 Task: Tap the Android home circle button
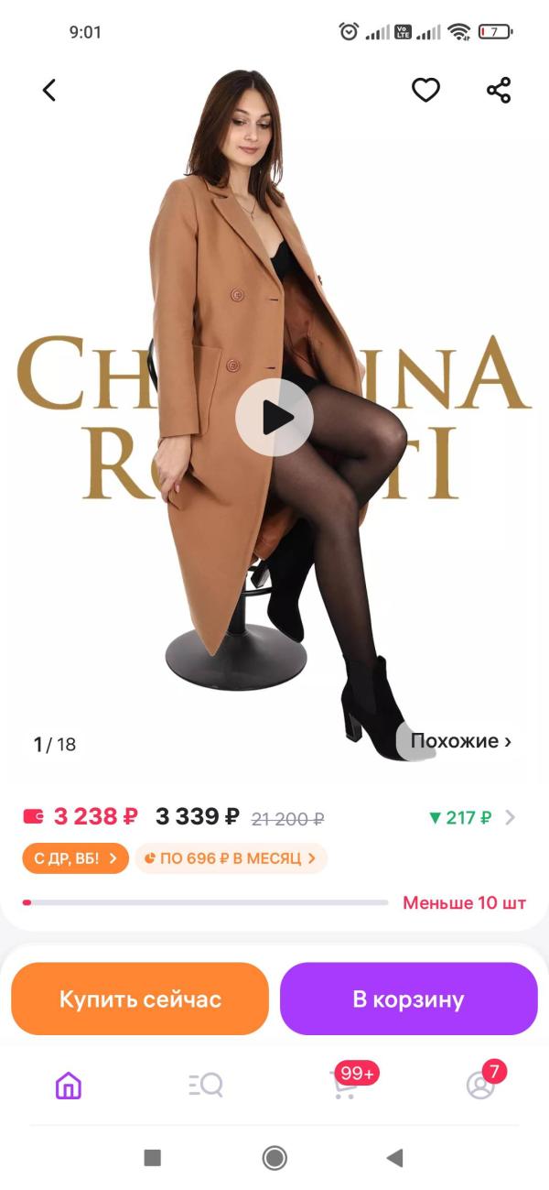click(x=274, y=1158)
